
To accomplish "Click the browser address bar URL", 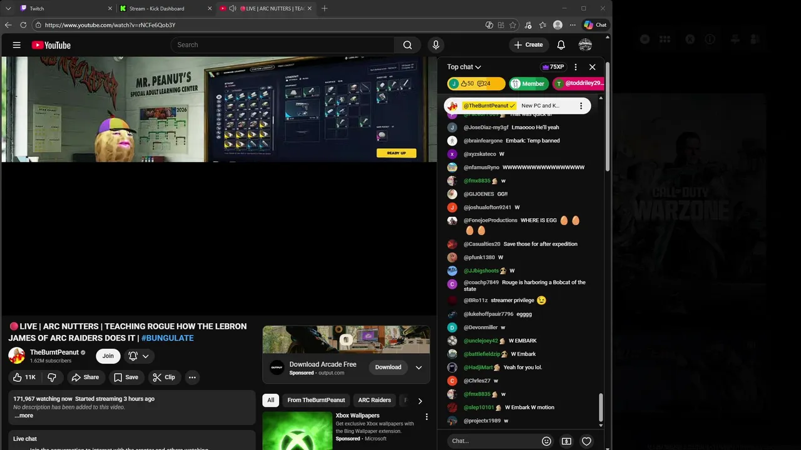I will (110, 25).
